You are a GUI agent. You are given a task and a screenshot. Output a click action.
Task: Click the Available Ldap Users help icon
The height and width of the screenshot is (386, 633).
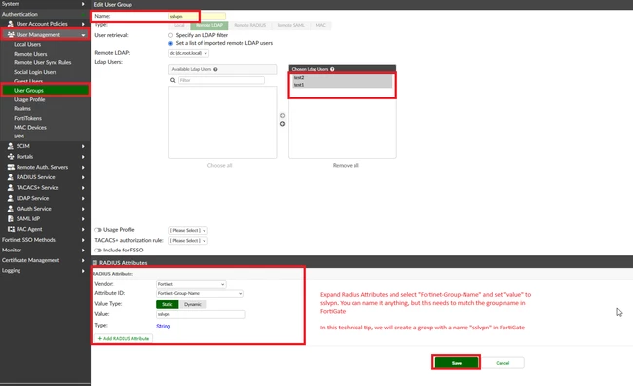[215, 69]
